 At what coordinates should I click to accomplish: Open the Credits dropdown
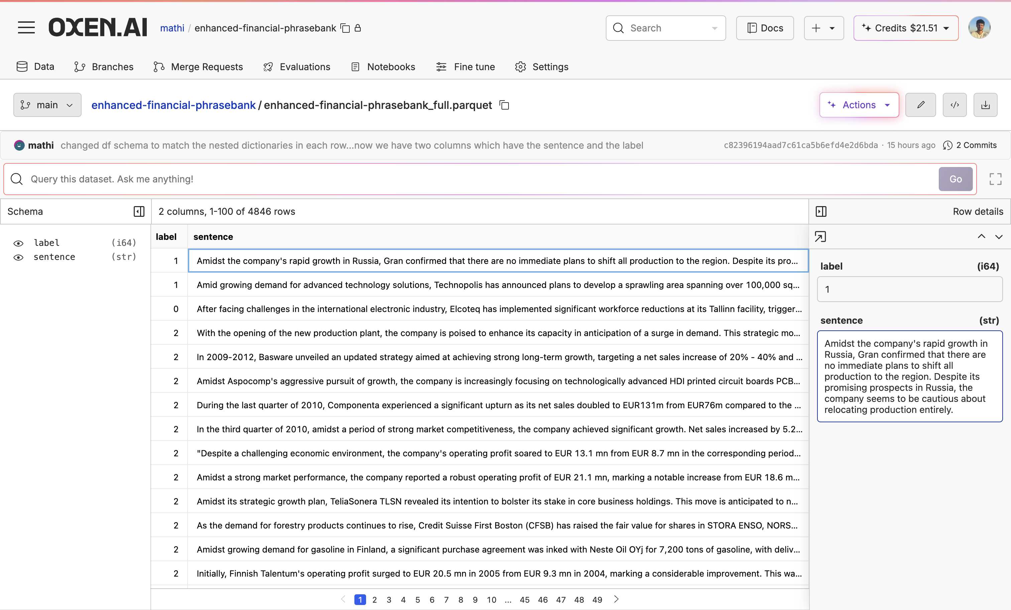[905, 28]
